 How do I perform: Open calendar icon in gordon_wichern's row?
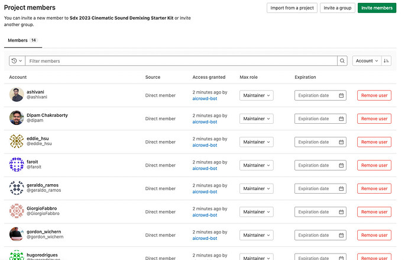341,235
